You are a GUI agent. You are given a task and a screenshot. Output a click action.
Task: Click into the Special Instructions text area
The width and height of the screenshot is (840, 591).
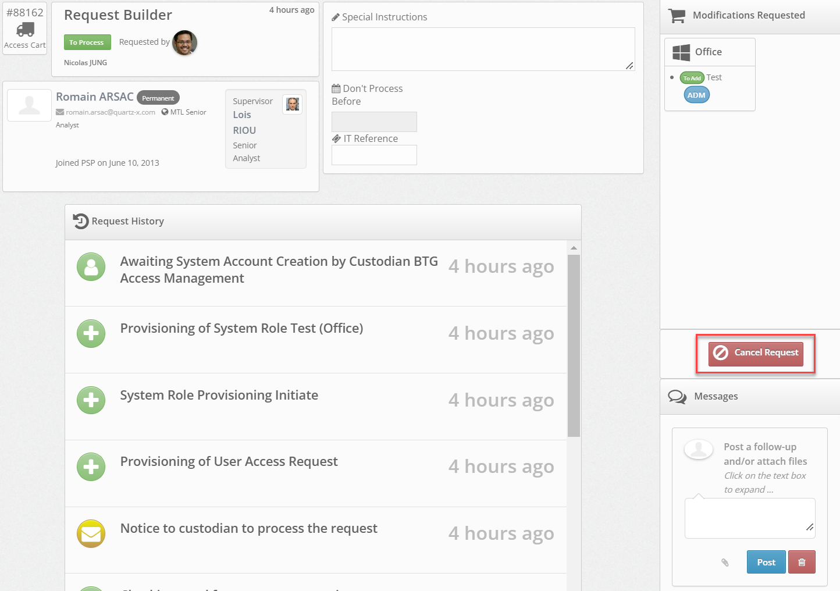click(483, 49)
